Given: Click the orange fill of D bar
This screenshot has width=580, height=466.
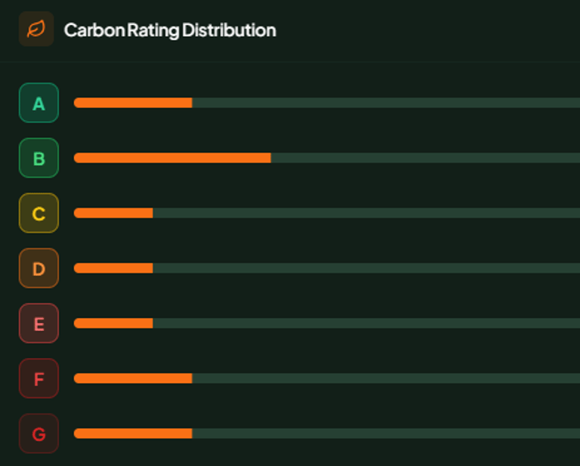Looking at the screenshot, I should pyautogui.click(x=113, y=268).
